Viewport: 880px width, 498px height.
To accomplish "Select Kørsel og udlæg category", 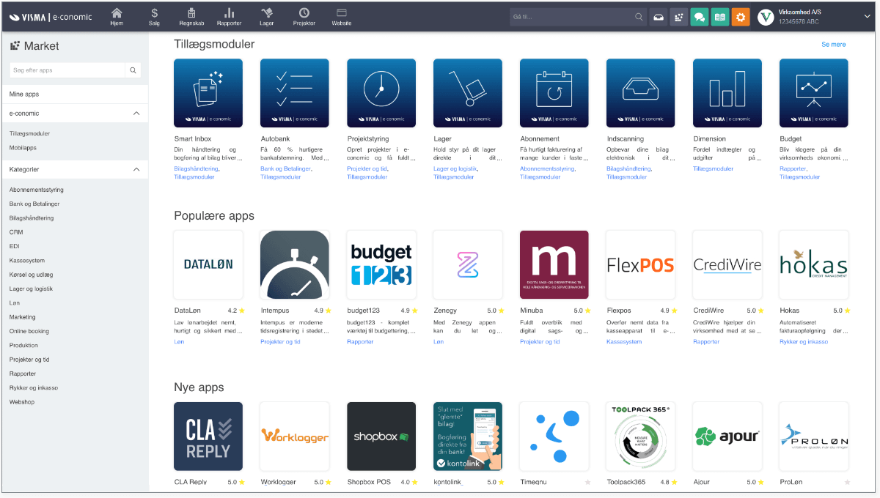I will (32, 275).
